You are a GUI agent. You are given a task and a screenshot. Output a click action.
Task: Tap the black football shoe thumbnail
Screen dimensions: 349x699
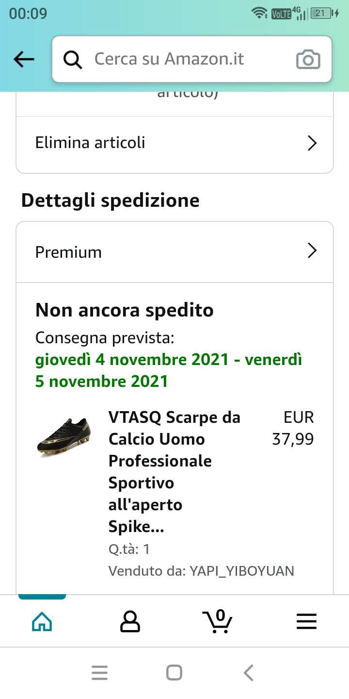64,436
